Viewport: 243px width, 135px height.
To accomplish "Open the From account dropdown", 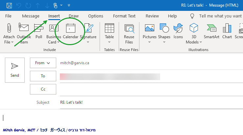I will pyautogui.click(x=43, y=63).
